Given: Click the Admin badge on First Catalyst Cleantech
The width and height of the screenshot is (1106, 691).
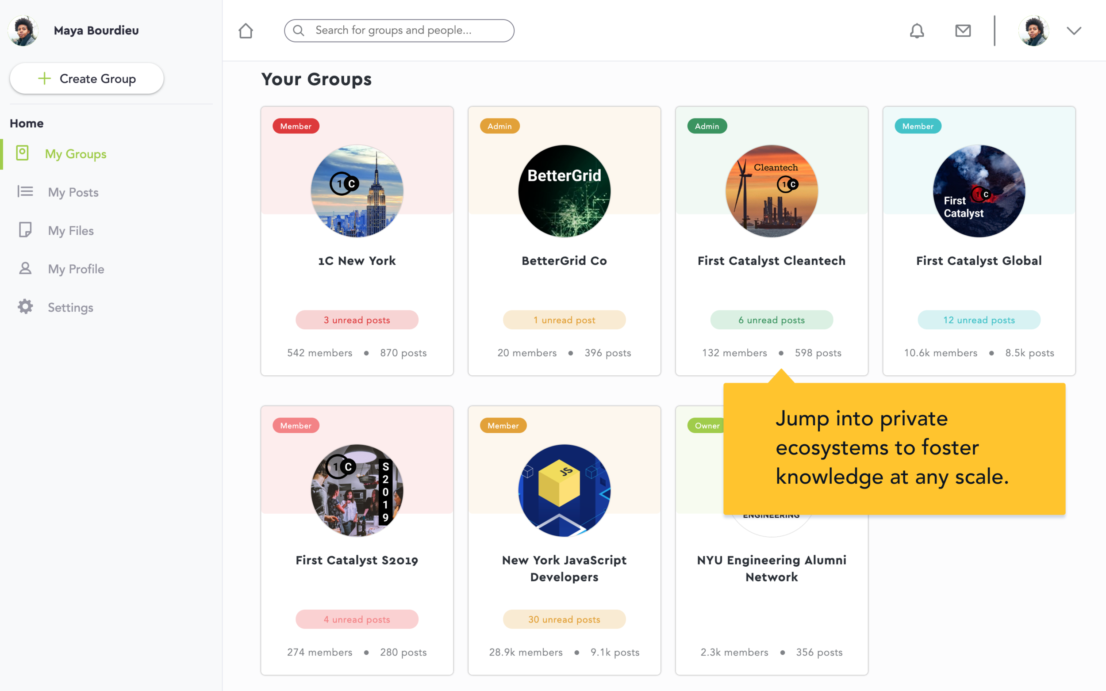Looking at the screenshot, I should coord(707,126).
